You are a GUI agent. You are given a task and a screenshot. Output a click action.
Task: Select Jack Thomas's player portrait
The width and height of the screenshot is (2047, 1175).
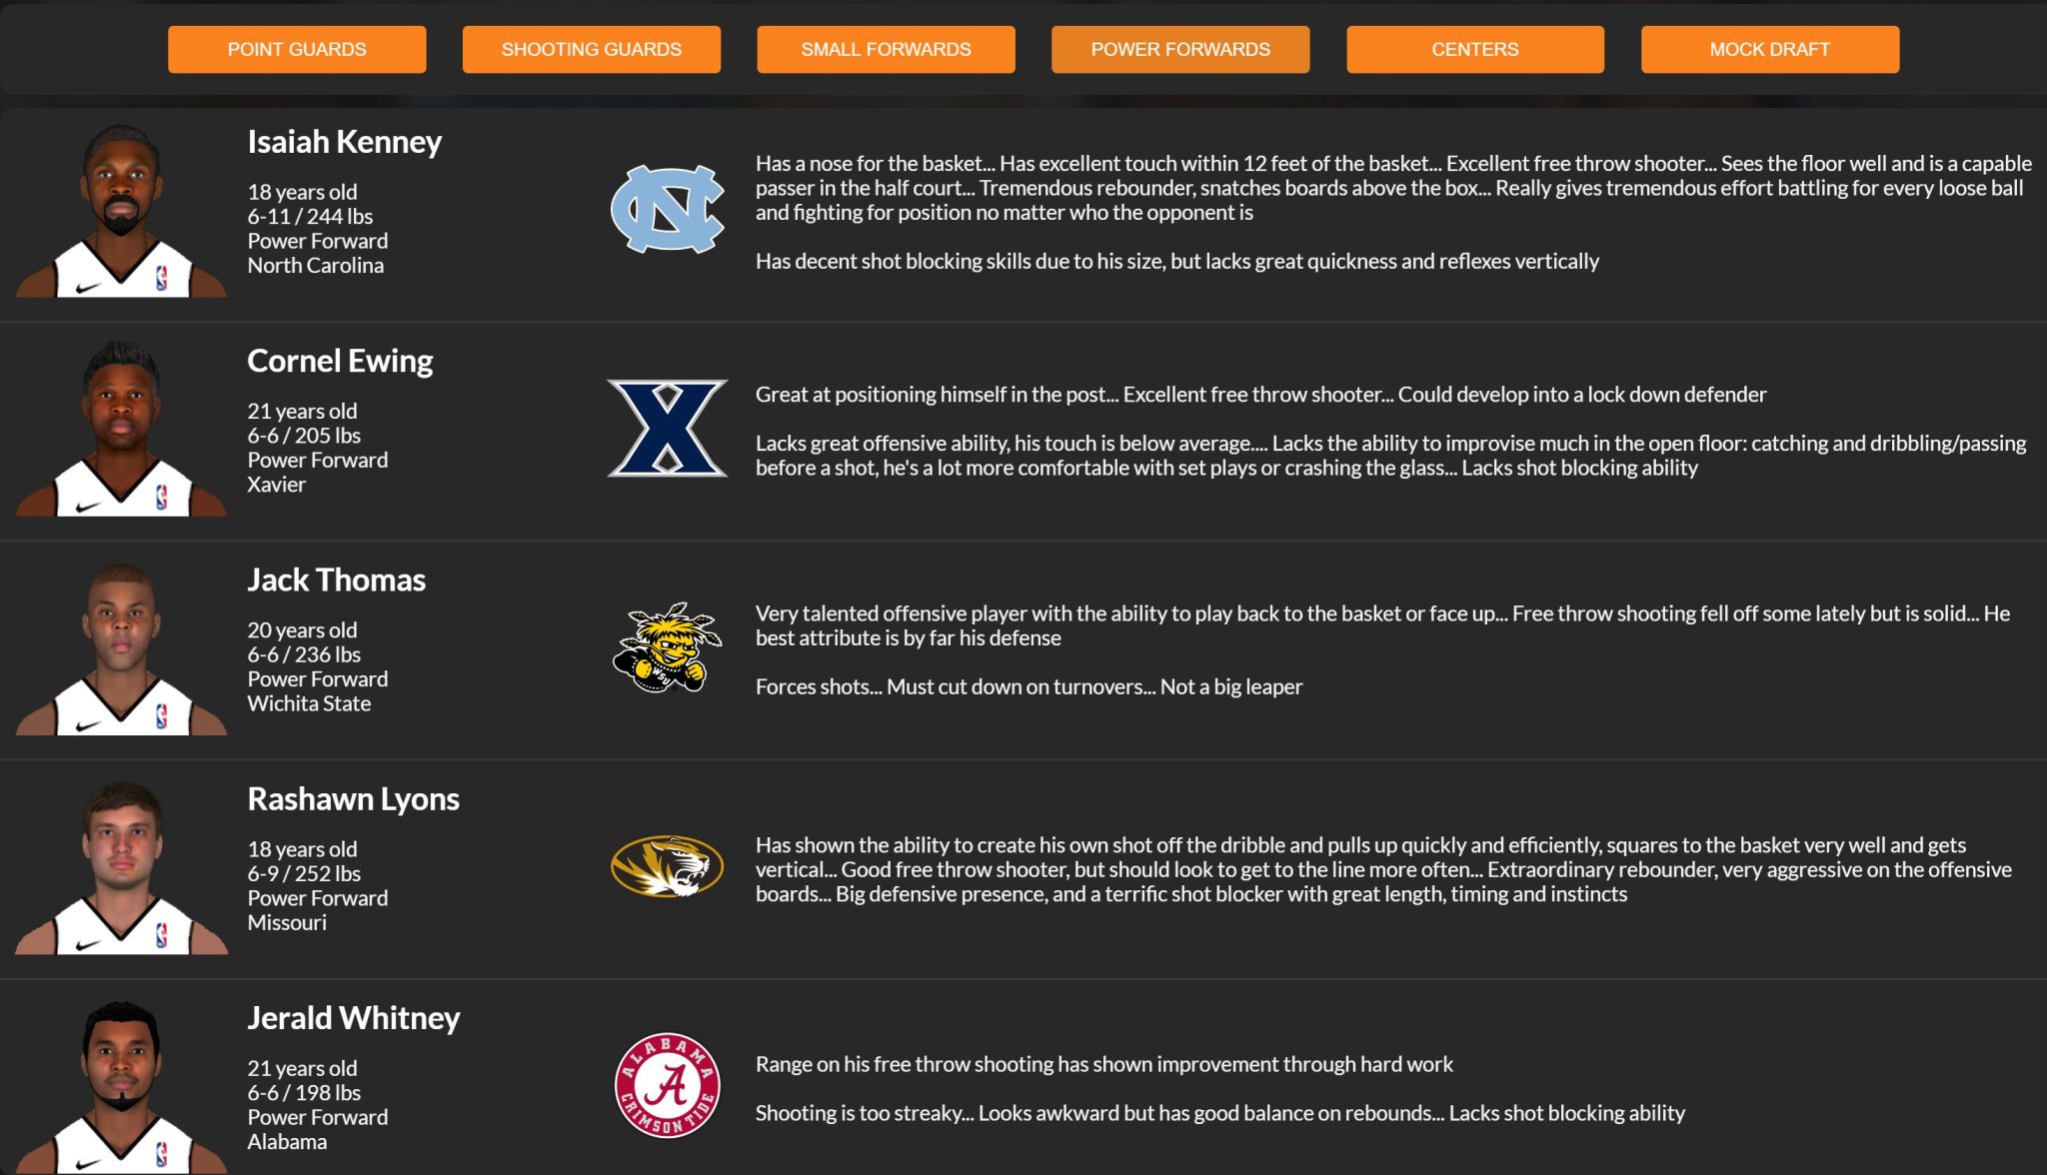[121, 649]
